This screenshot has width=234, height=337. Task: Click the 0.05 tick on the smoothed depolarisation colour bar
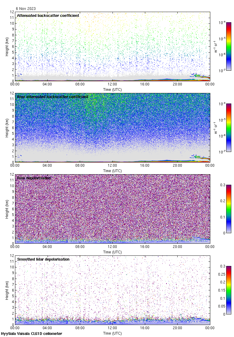pos(222,306)
